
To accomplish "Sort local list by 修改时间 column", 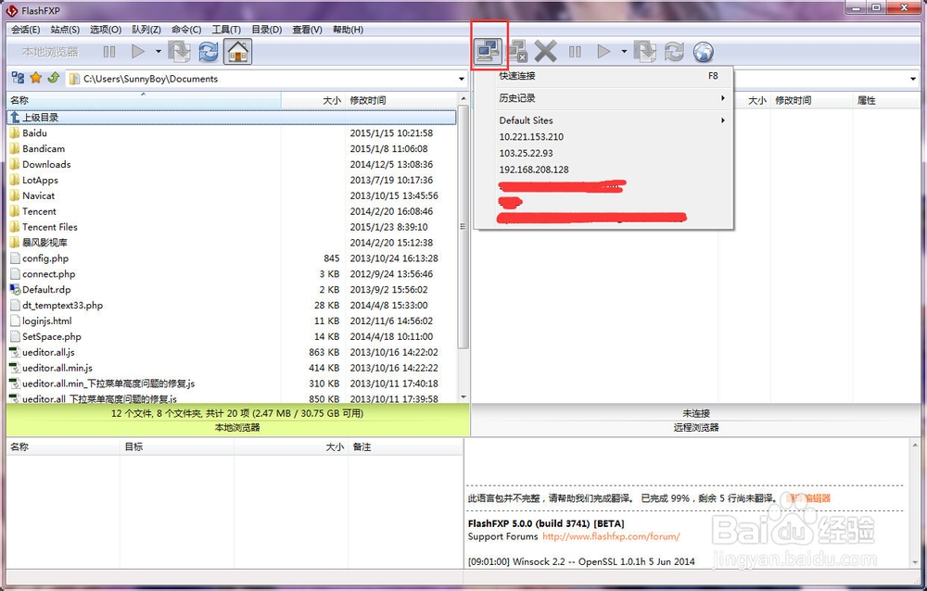I will (400, 100).
